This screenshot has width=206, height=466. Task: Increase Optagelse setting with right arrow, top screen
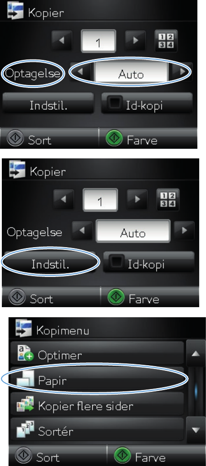[182, 71]
